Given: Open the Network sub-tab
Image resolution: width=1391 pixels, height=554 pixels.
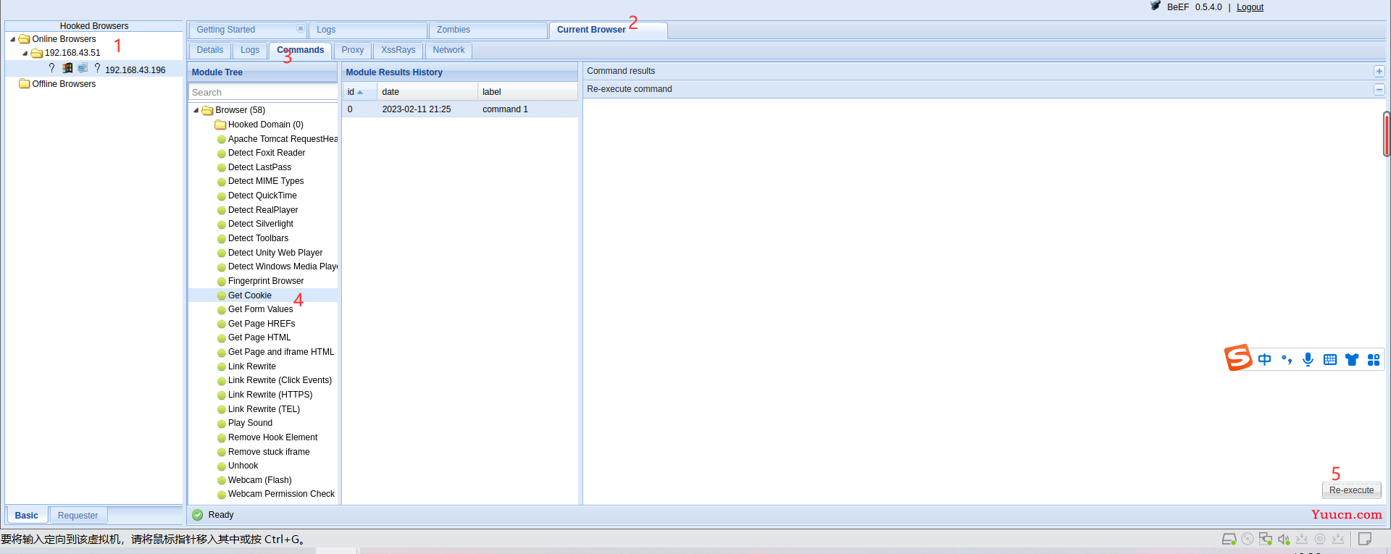Looking at the screenshot, I should pos(449,50).
